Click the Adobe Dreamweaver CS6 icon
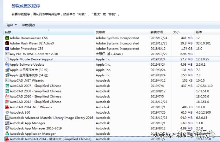Viewport: 220px width, 142px height. click(7, 38)
